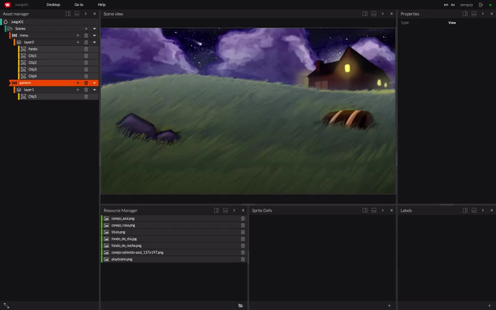Select the Obj3 object in Asset manager
496x310 pixels.
tap(32, 69)
